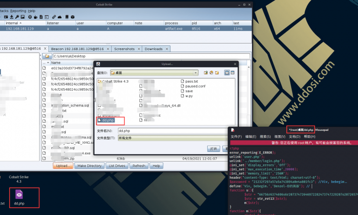This screenshot has width=358, height=215.
Task: Select the 192.168.181.129 session row
Action: (126, 29)
